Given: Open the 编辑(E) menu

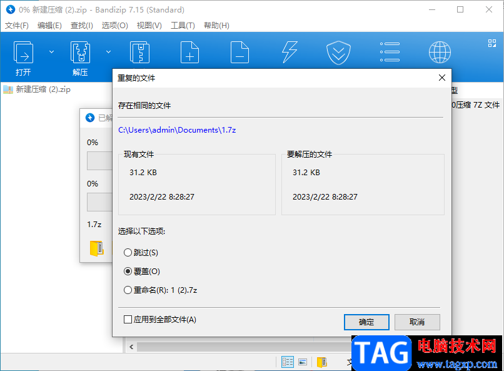Looking at the screenshot, I should (49, 26).
